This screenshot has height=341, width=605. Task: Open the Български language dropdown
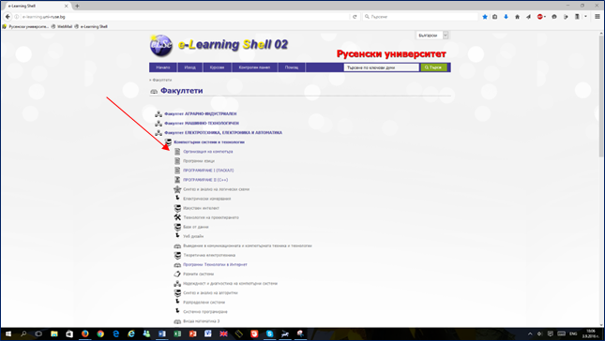(432, 35)
